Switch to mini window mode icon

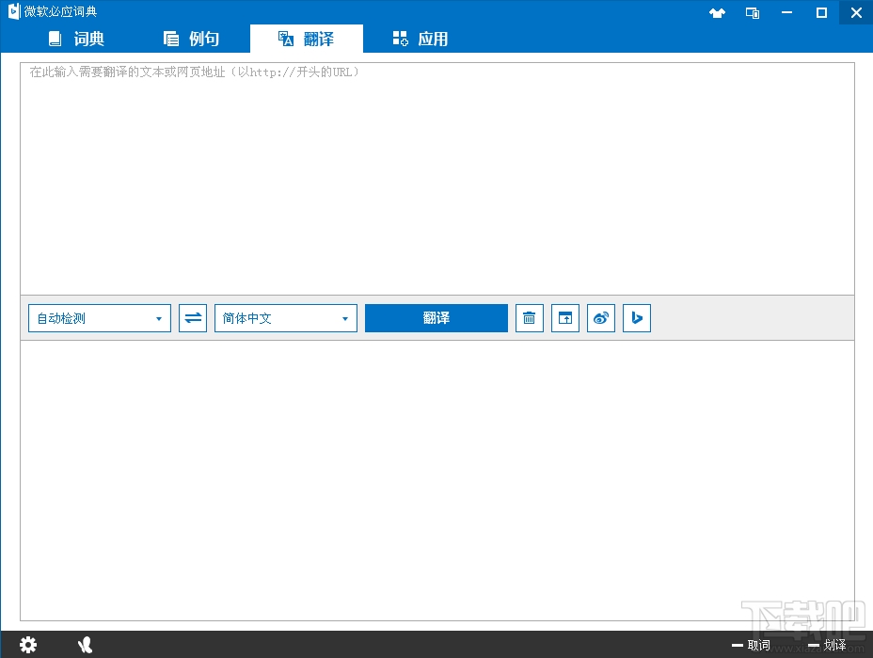pyautogui.click(x=753, y=13)
